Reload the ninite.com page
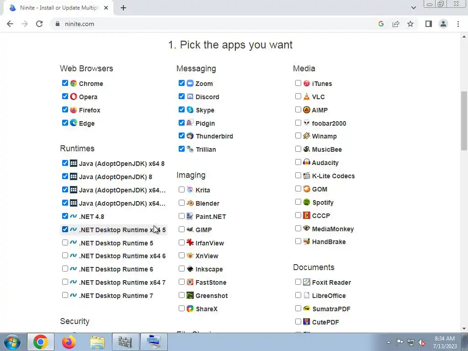 tap(39, 24)
